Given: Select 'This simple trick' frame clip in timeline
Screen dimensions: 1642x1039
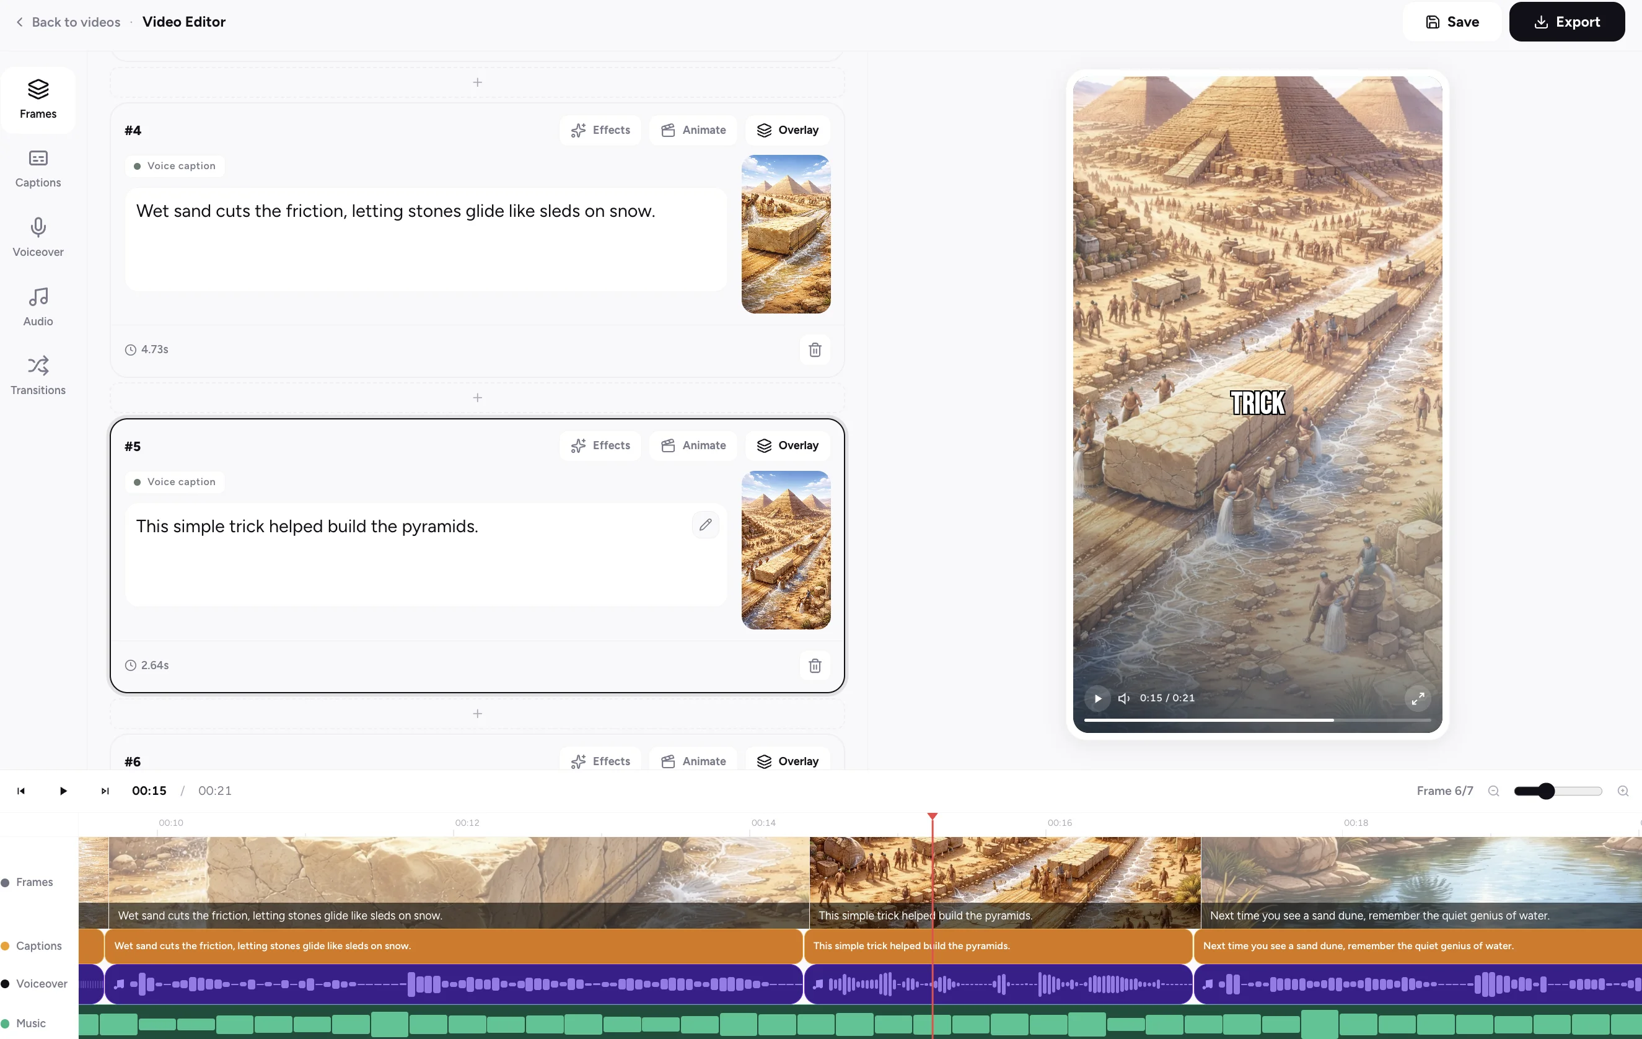Looking at the screenshot, I should pyautogui.click(x=1005, y=883).
